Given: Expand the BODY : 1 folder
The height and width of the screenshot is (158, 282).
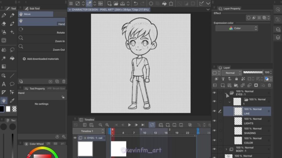Looking at the screenshot, I should point(226,149).
